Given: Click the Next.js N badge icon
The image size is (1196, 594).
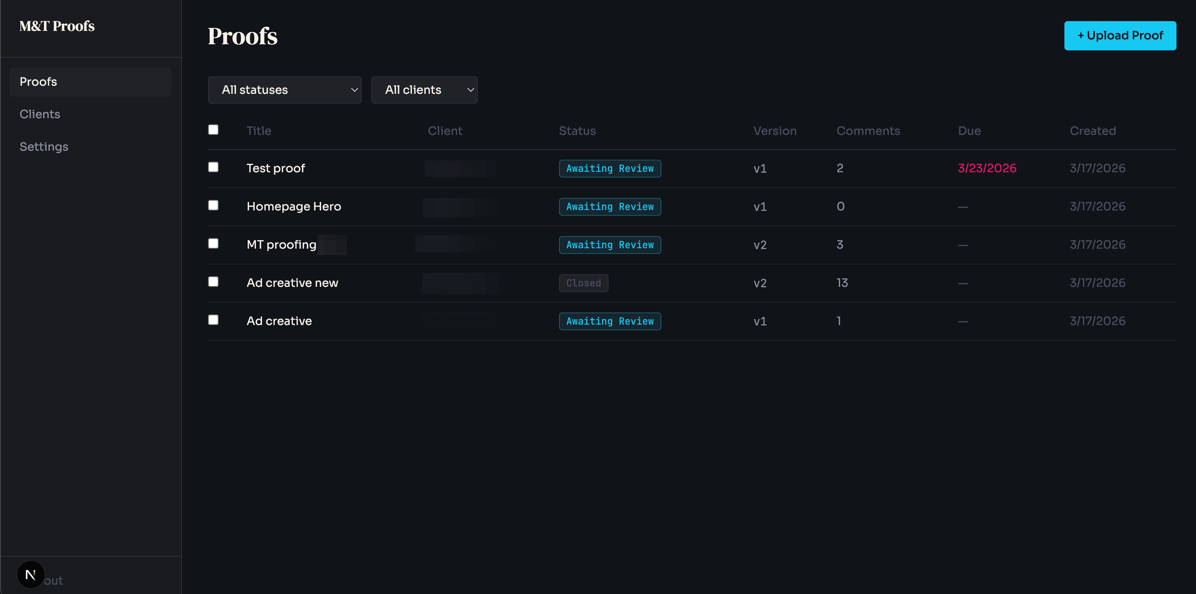Looking at the screenshot, I should (30, 574).
